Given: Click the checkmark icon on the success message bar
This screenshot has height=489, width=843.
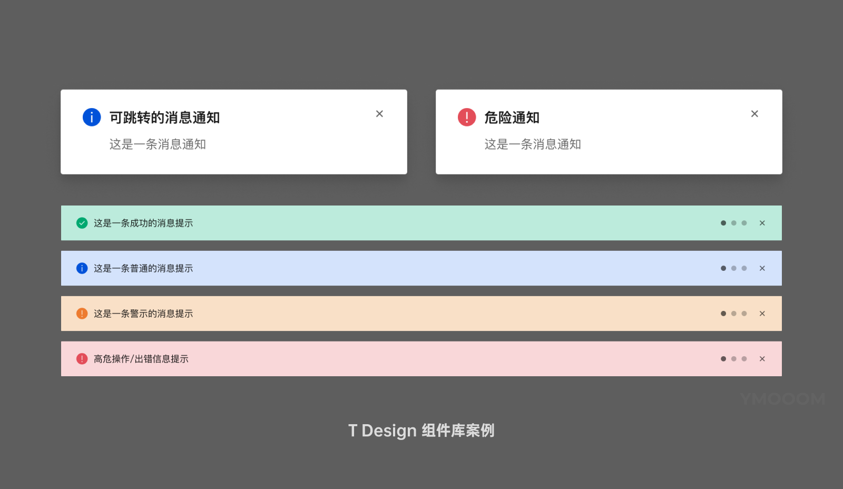Looking at the screenshot, I should click(x=82, y=223).
